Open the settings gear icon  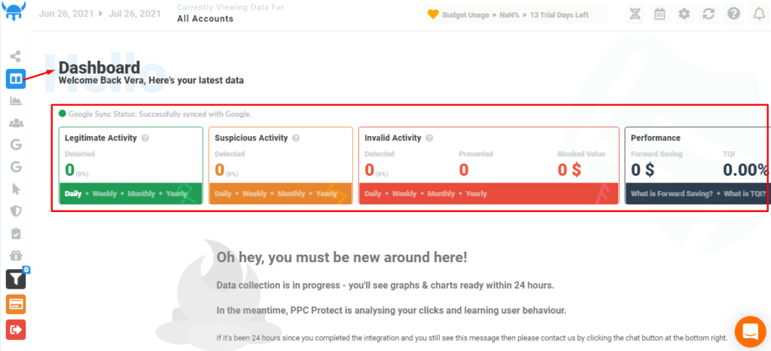pyautogui.click(x=684, y=14)
